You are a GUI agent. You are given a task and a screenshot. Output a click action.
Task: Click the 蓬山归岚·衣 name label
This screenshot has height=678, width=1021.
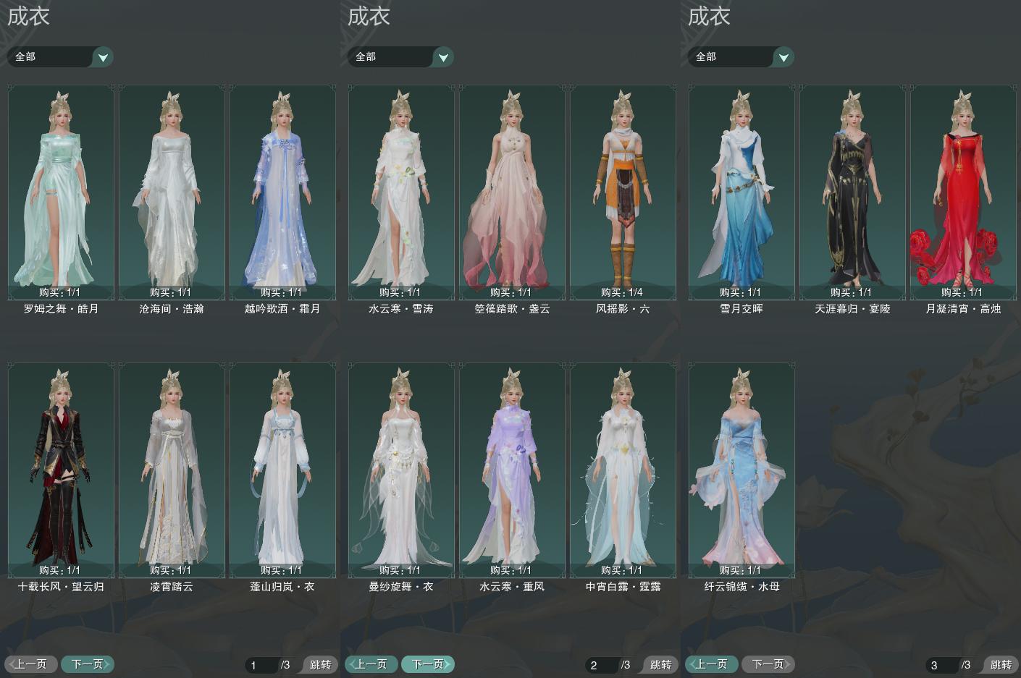point(282,587)
